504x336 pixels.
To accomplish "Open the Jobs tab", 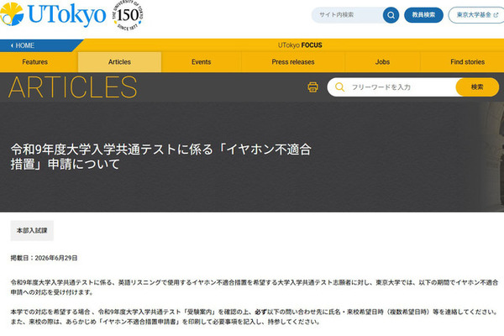I will click(x=382, y=62).
